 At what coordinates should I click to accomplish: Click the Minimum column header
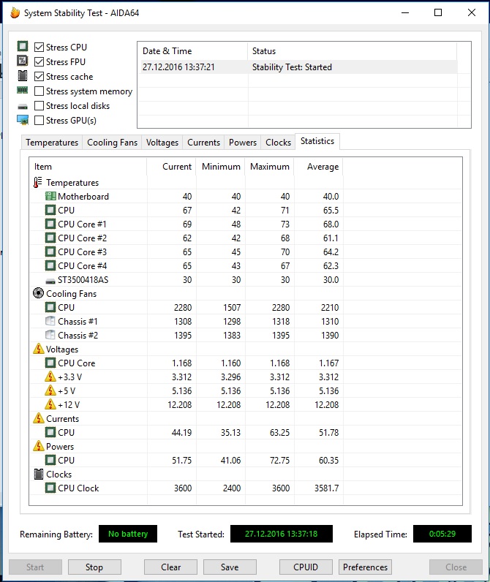(221, 167)
